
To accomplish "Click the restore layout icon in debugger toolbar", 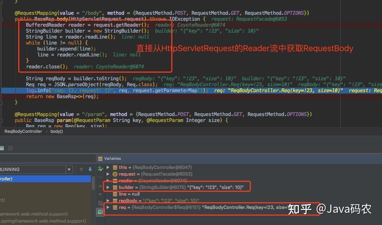I will pos(2,148).
